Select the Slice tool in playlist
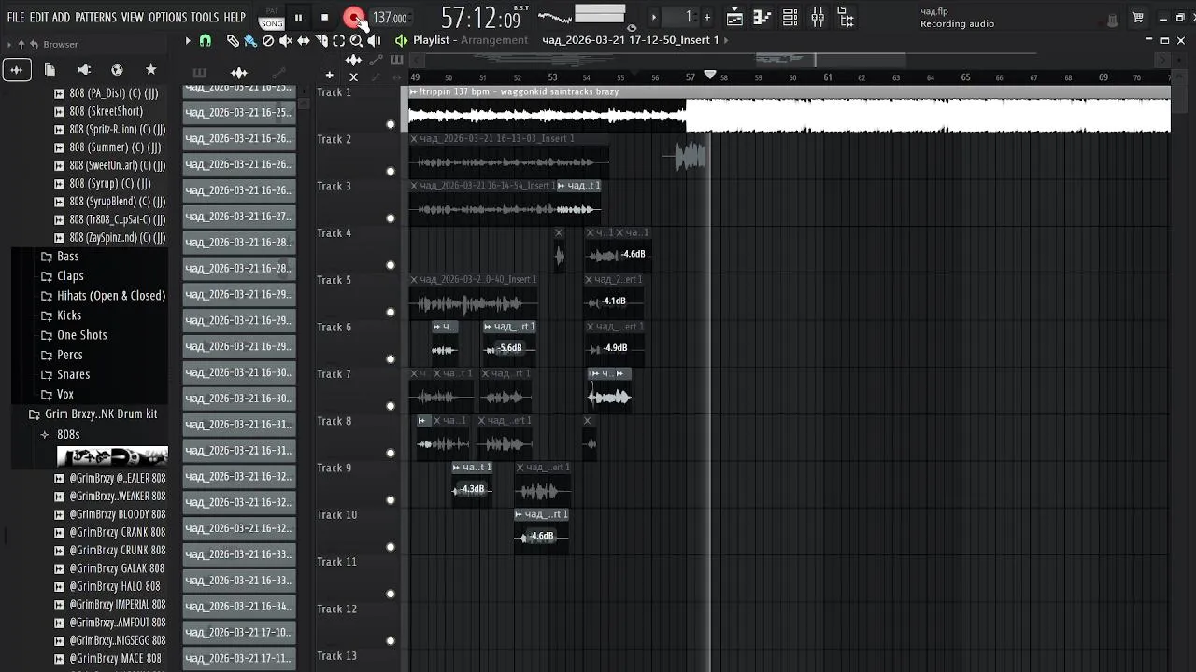The image size is (1196, 672). (321, 41)
